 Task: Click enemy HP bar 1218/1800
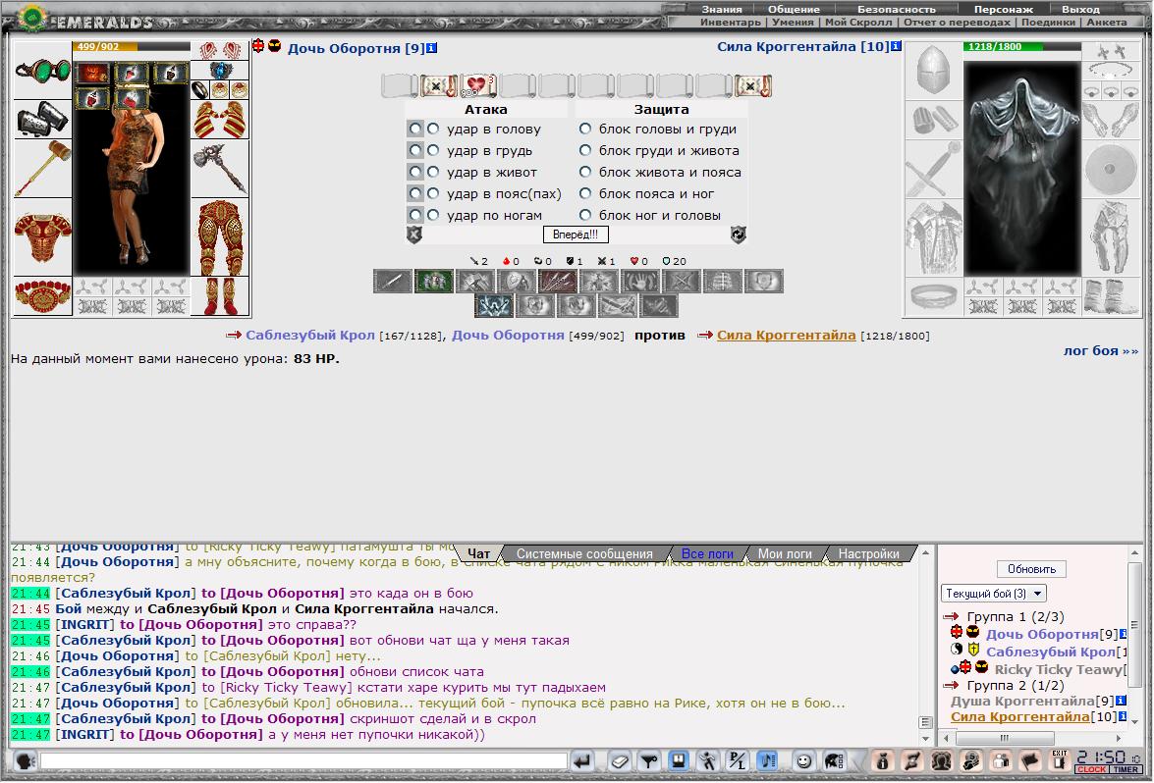(1021, 46)
